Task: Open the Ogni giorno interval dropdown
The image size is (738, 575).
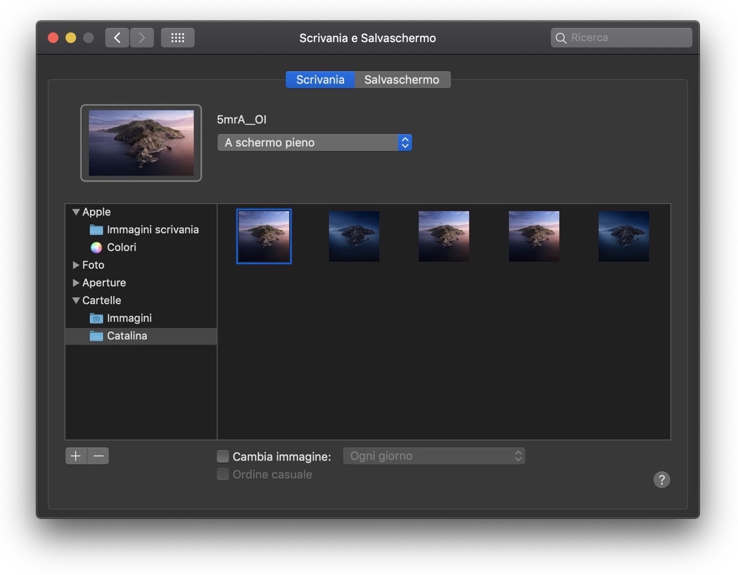Action: [x=434, y=456]
